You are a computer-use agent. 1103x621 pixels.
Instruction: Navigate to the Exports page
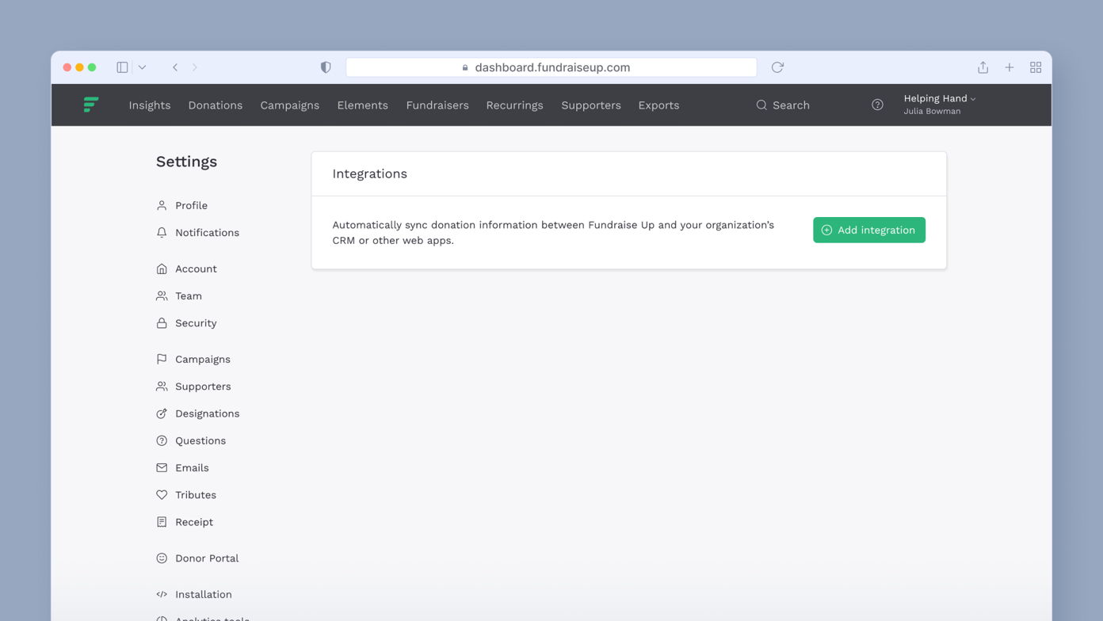click(658, 105)
